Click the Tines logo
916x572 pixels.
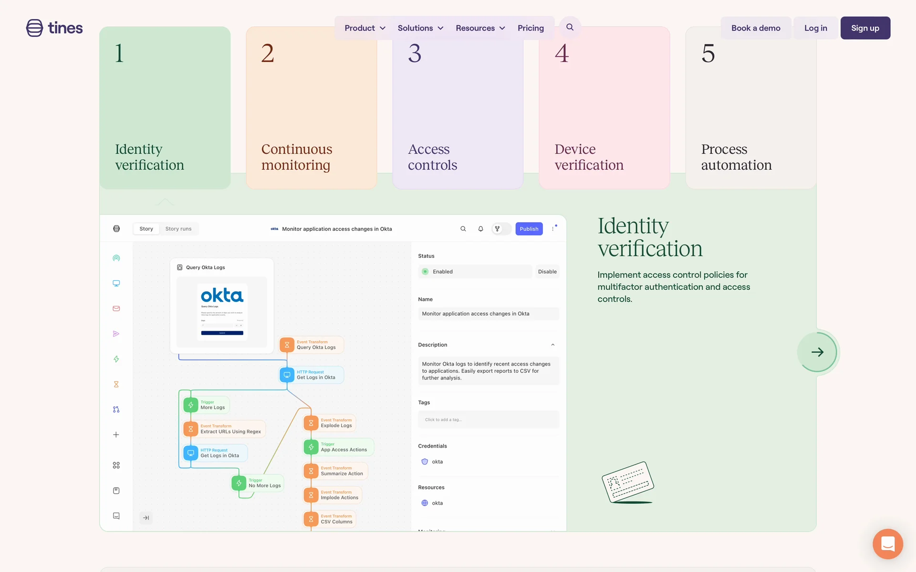pos(54,28)
